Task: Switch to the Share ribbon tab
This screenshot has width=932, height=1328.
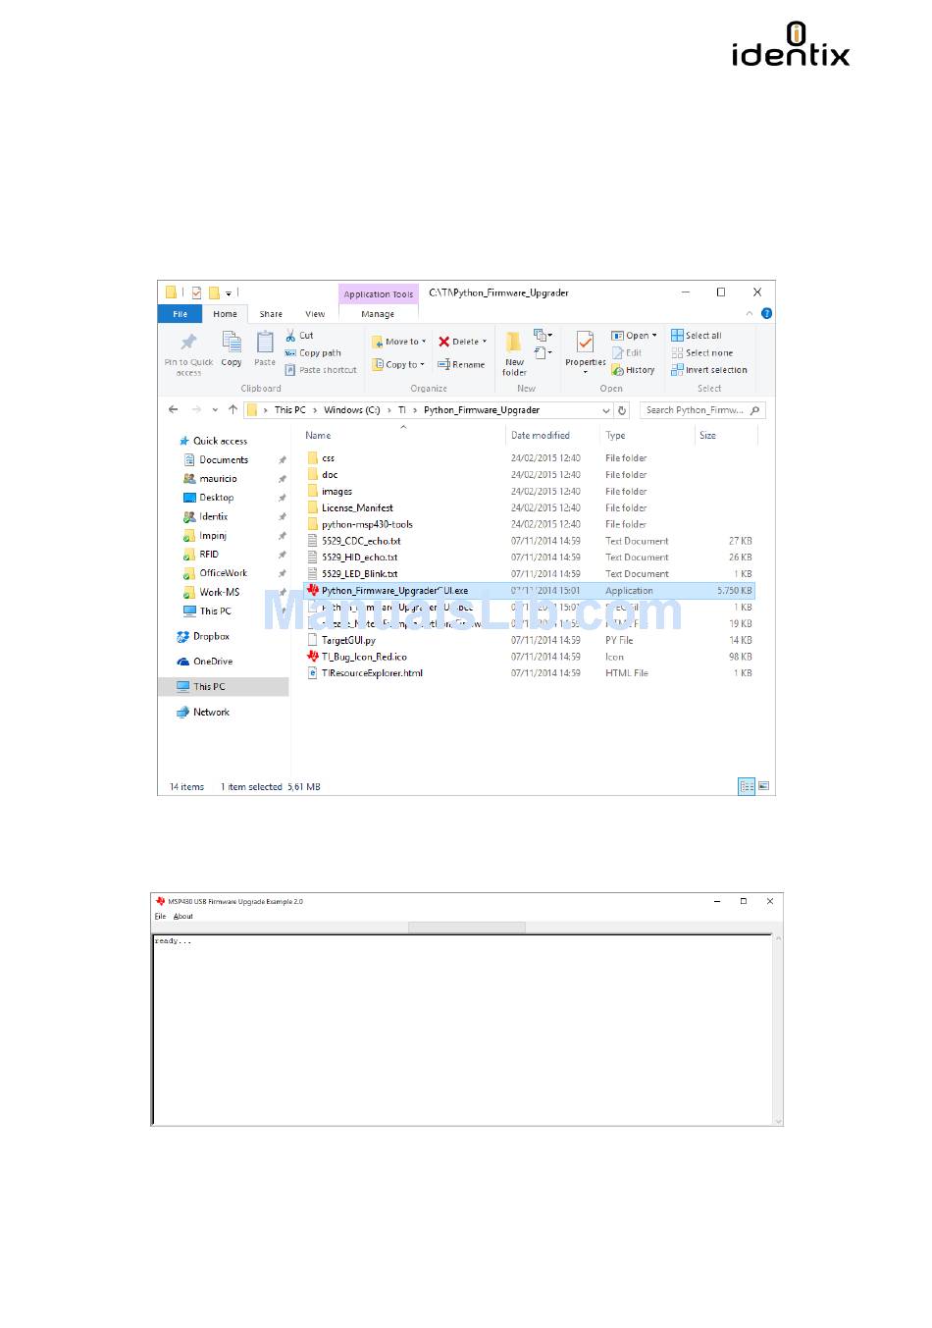Action: (271, 314)
